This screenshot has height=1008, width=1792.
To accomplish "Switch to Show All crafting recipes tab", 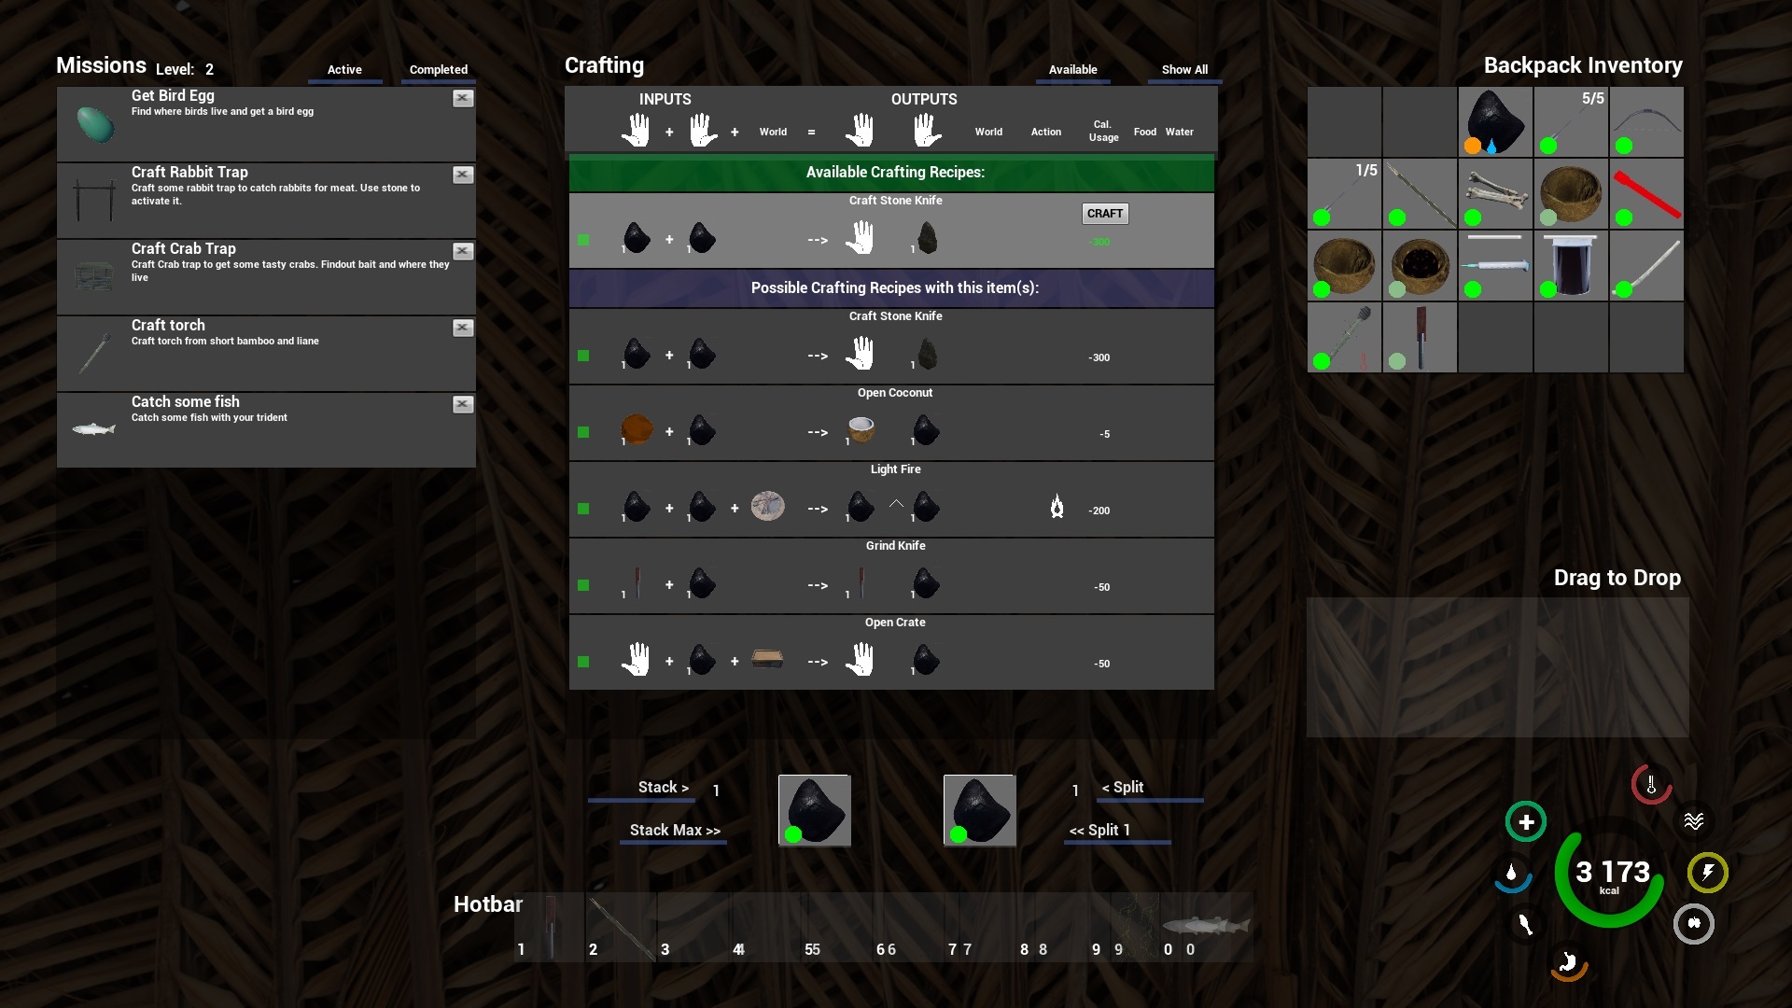I will (1183, 70).
